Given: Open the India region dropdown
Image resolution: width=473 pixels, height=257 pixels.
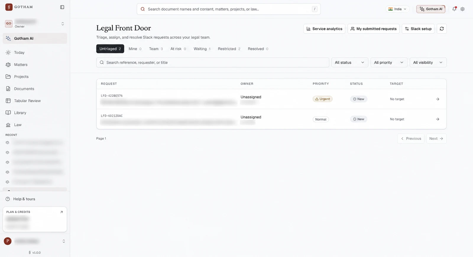Looking at the screenshot, I should (x=397, y=9).
